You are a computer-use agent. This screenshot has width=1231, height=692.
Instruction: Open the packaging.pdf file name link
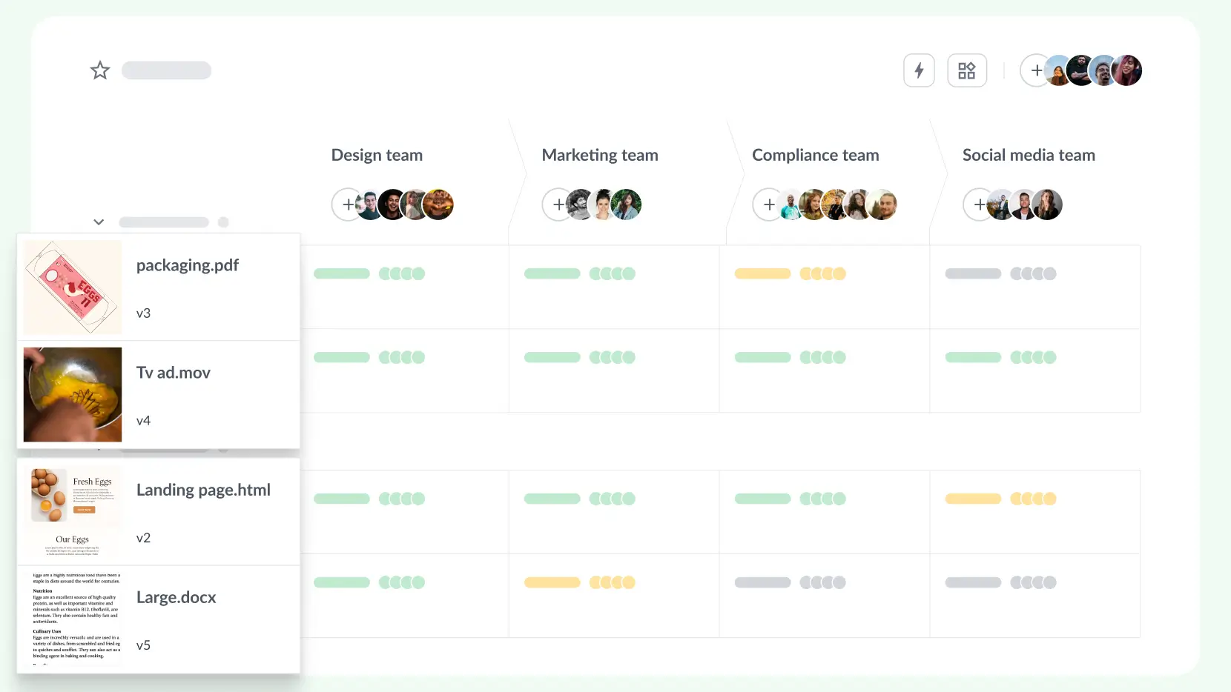pos(188,265)
